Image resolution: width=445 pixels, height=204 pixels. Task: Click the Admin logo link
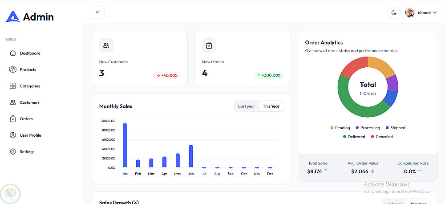coord(30,17)
